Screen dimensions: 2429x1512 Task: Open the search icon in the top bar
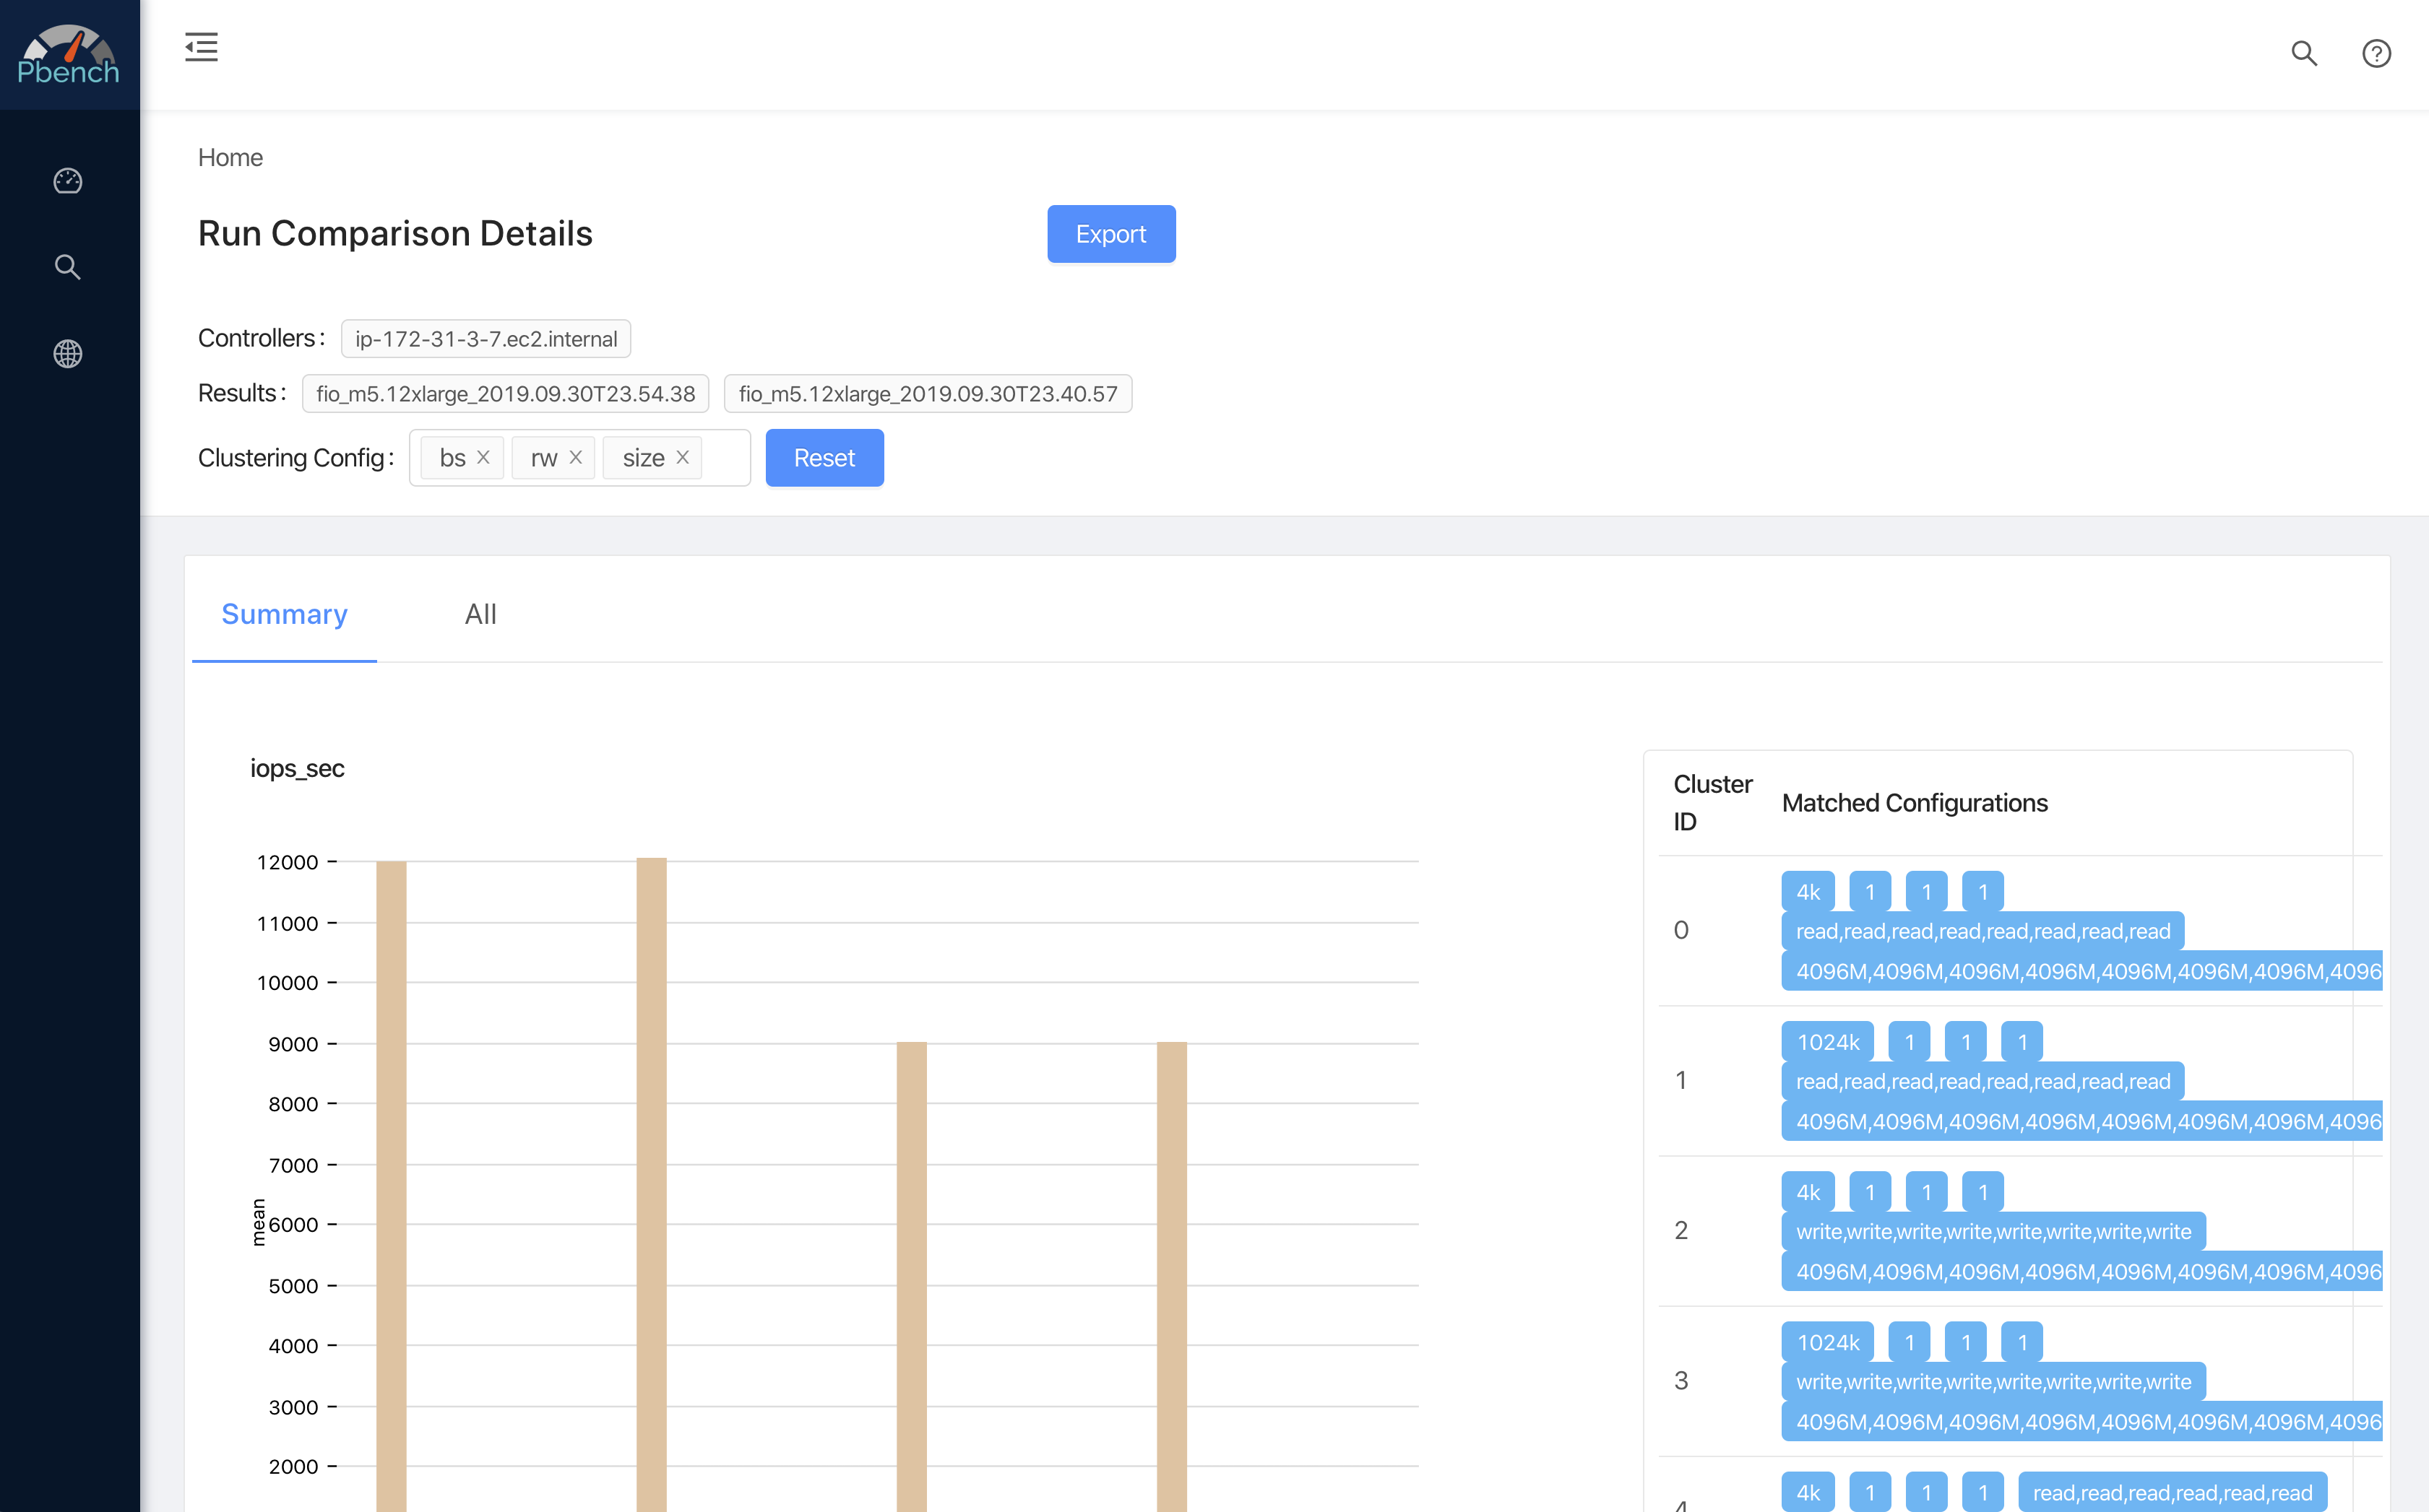(2304, 54)
